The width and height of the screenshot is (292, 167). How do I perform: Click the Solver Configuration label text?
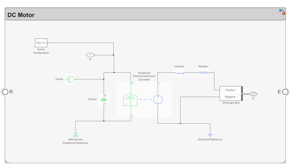(41, 51)
